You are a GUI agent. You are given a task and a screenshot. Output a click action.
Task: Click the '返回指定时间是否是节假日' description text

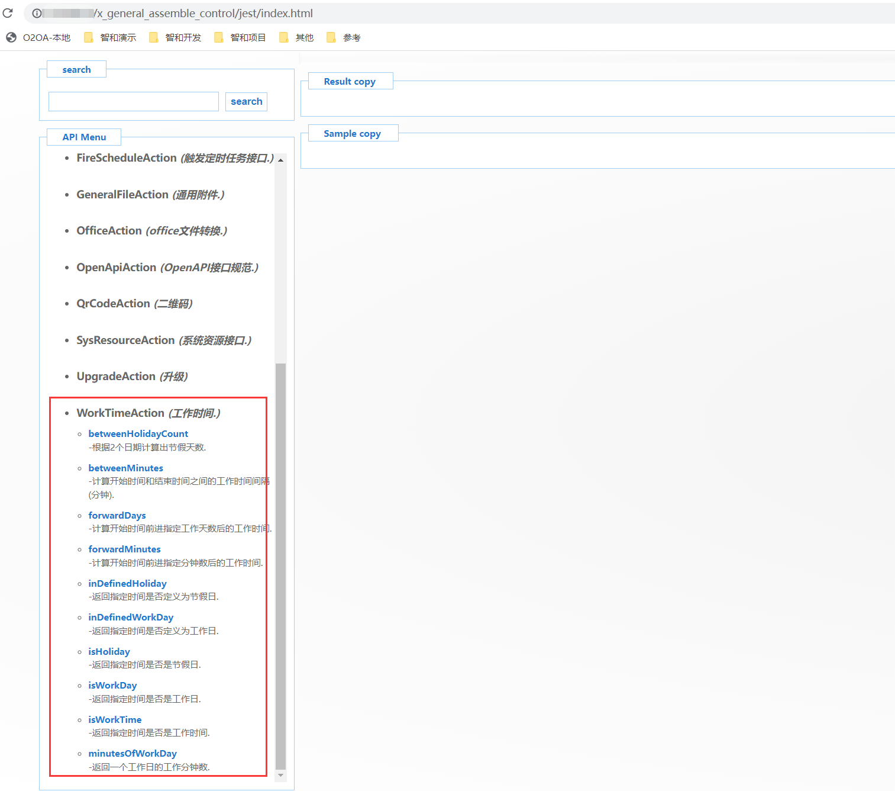145,665
